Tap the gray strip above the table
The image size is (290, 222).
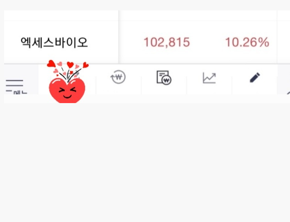click(x=145, y=5)
